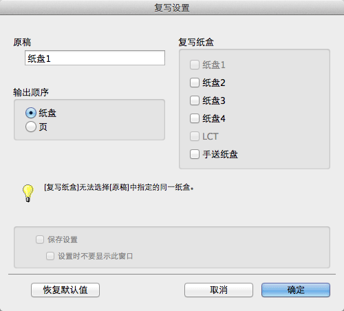
Task: Select the 页 output order radio button
Action: (31, 127)
